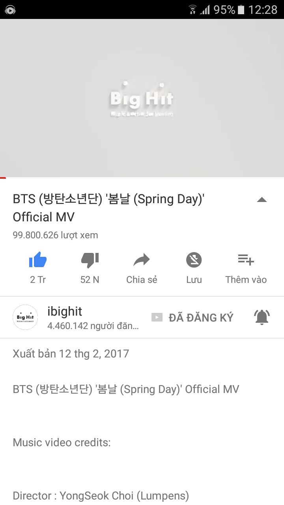Tap the 2 Tr likes label

(38, 279)
